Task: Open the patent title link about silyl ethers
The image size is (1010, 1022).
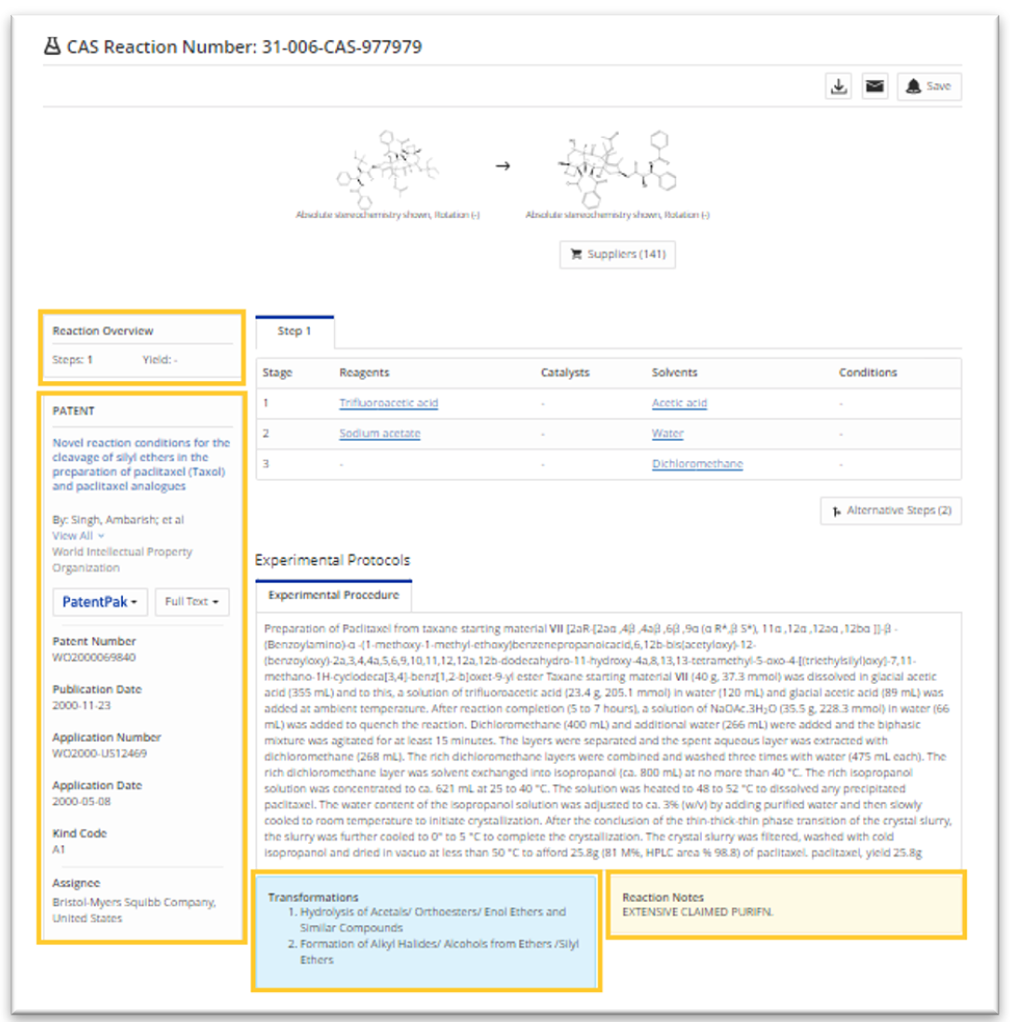Action: (x=141, y=464)
